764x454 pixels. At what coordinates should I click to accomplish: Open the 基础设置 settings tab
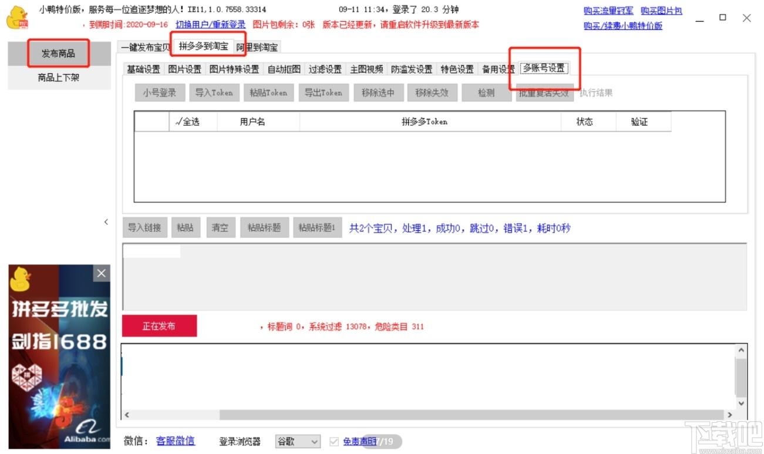pyautogui.click(x=143, y=69)
